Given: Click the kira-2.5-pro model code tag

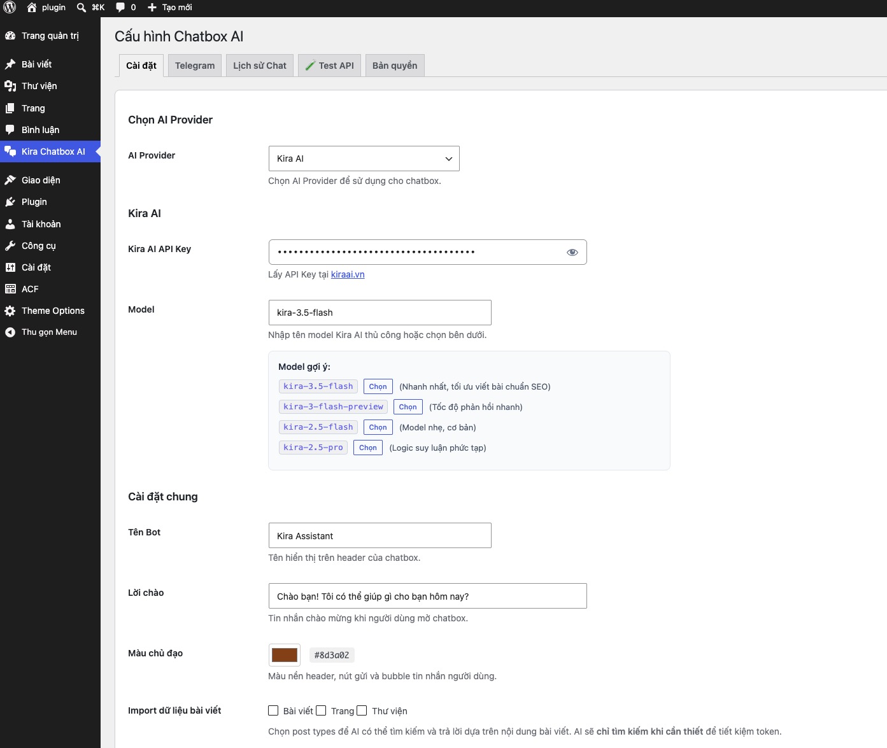Looking at the screenshot, I should (313, 448).
